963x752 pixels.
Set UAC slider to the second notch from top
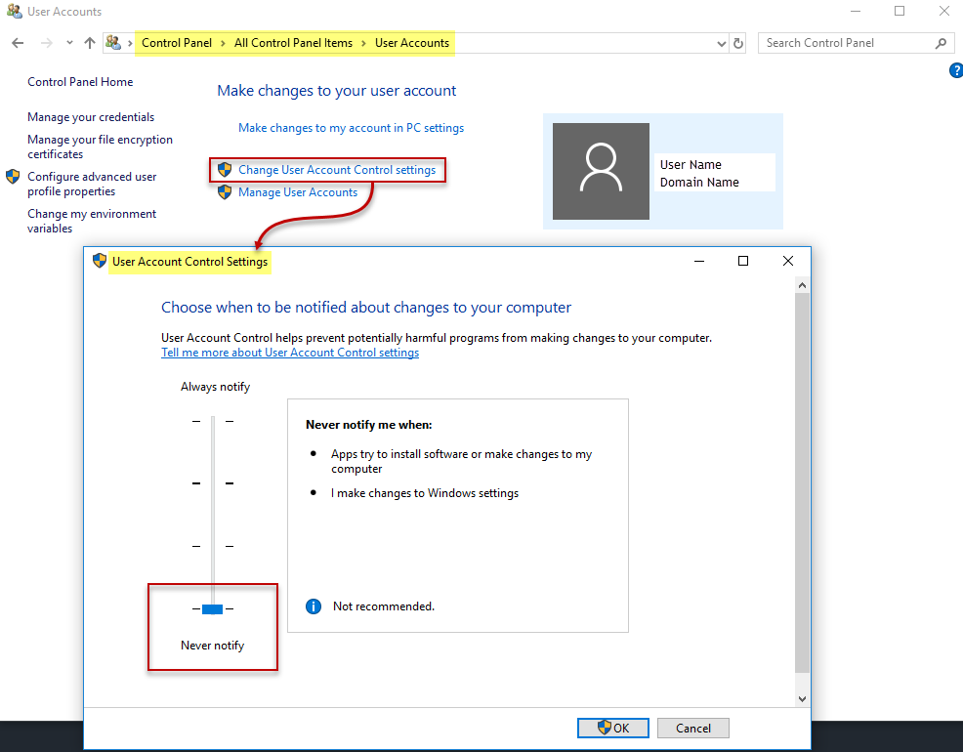click(x=213, y=483)
